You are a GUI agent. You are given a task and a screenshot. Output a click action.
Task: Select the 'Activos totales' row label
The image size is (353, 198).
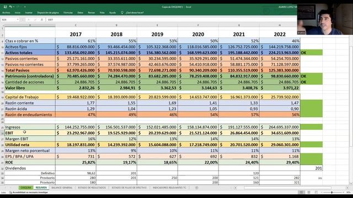click(30, 53)
